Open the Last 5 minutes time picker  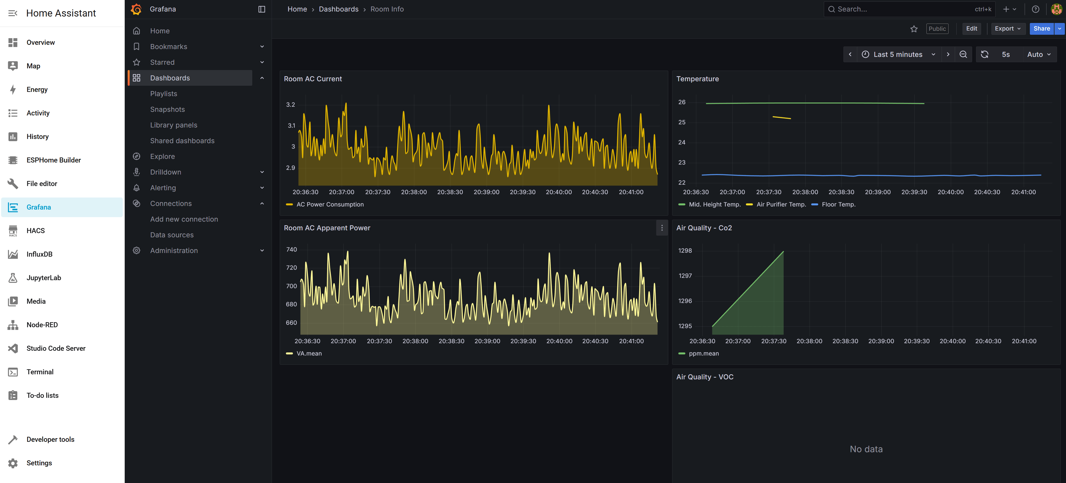pos(898,55)
